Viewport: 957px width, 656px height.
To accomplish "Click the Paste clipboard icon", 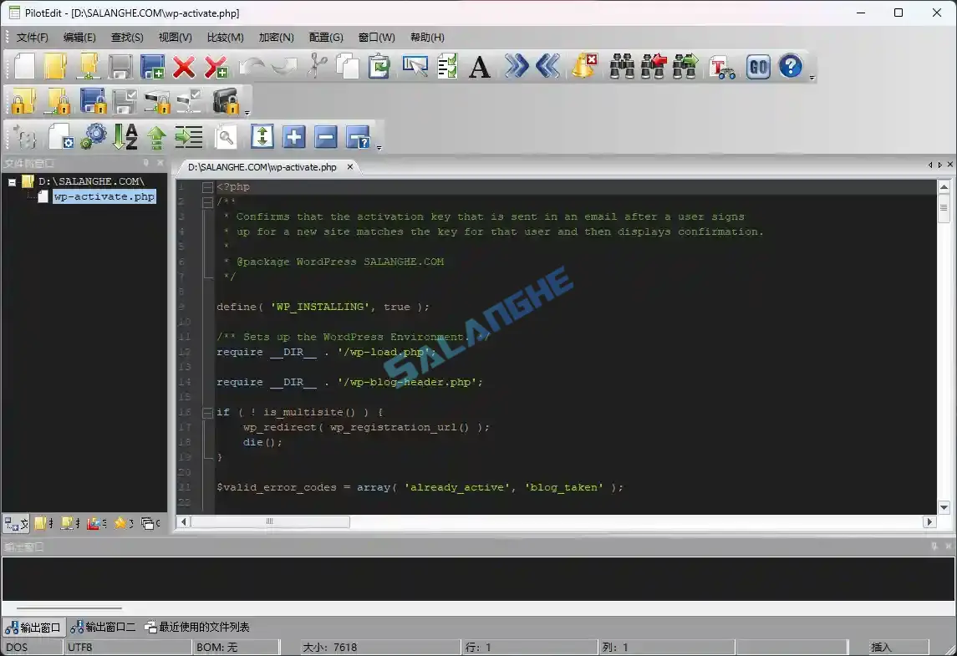I will [380, 66].
